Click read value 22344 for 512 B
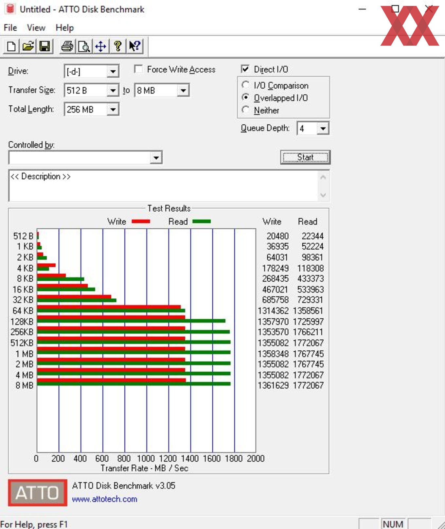Image resolution: width=445 pixels, height=529 pixels. (312, 236)
